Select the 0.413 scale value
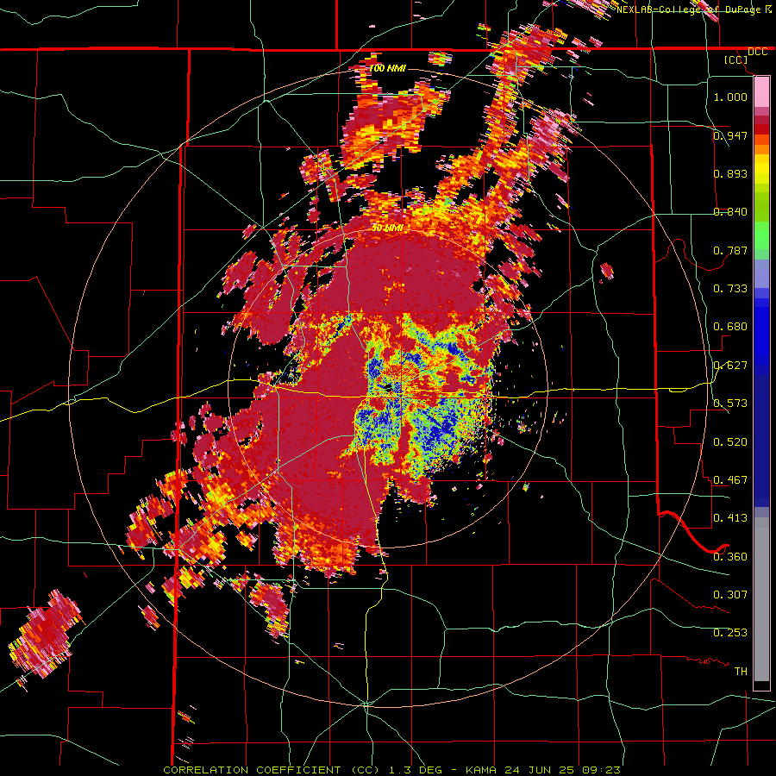The height and width of the screenshot is (776, 776). pos(730,518)
